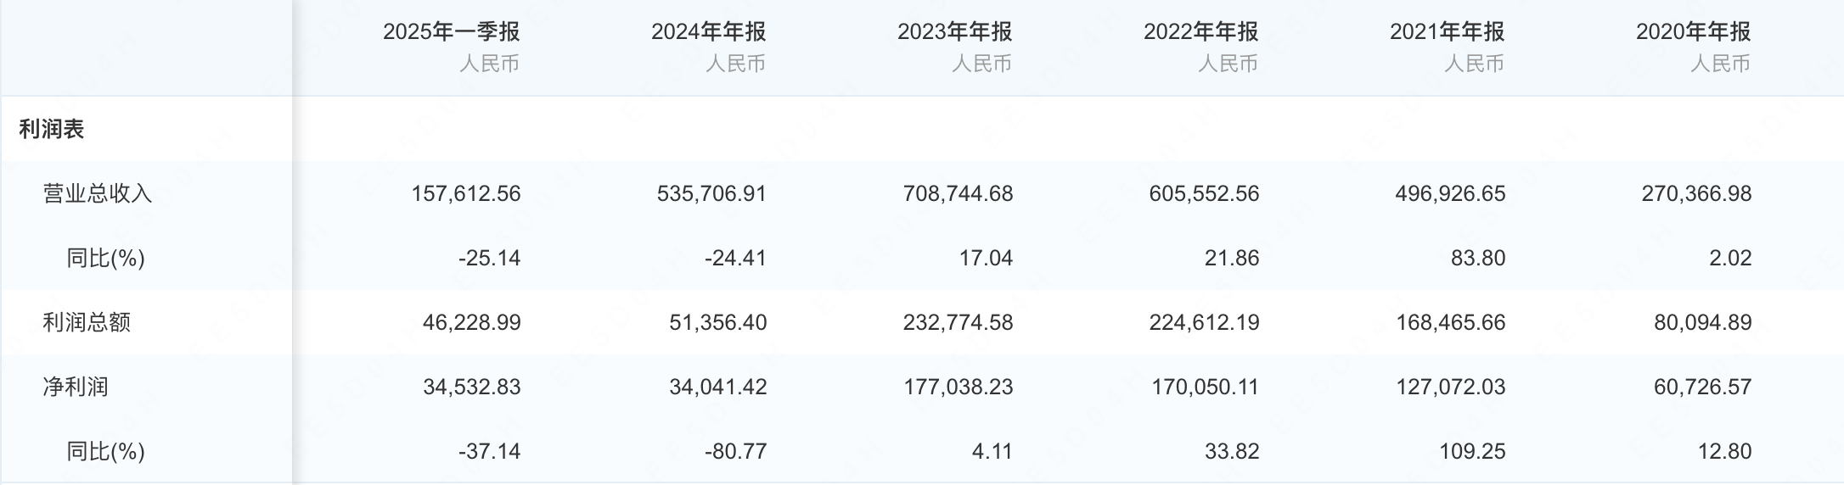Select the 净利润 row label

[x=76, y=387]
